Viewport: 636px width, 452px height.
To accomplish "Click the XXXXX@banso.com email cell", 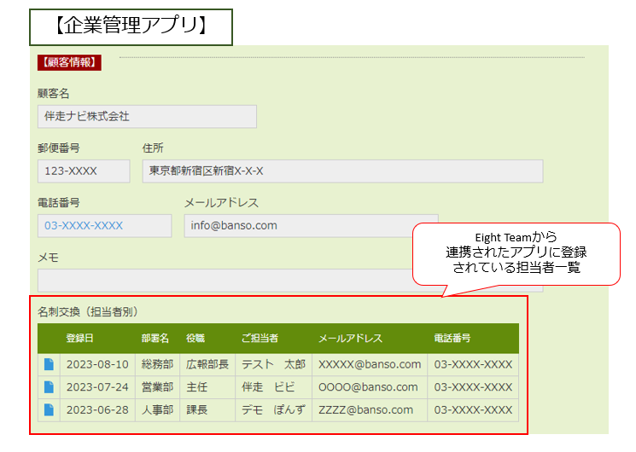I will point(370,364).
